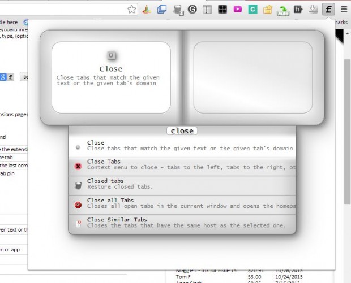Click the black 'h' extension icon
Screen dimensions: 351x283
coord(298,9)
